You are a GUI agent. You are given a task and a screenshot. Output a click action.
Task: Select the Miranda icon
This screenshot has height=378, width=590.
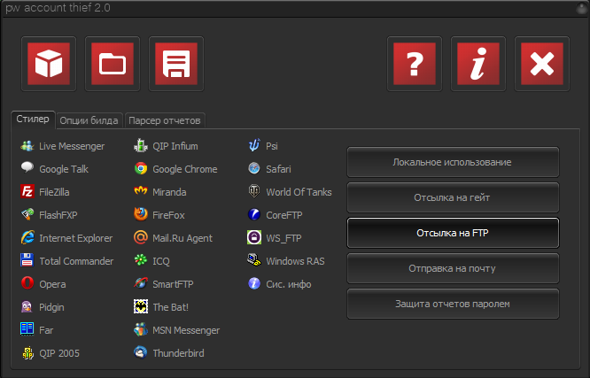[x=141, y=191]
